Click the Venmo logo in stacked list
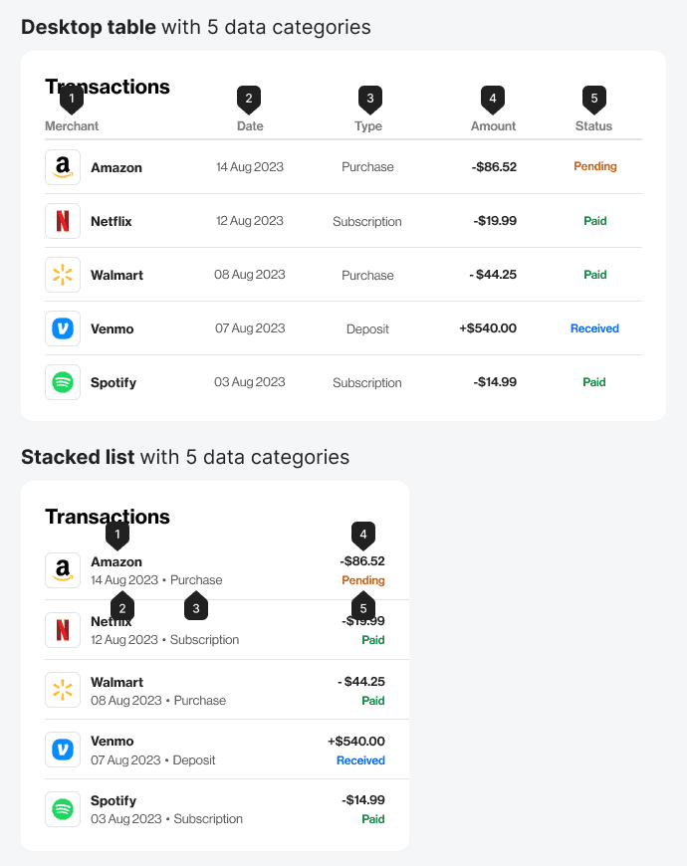687x866 pixels. click(x=63, y=750)
